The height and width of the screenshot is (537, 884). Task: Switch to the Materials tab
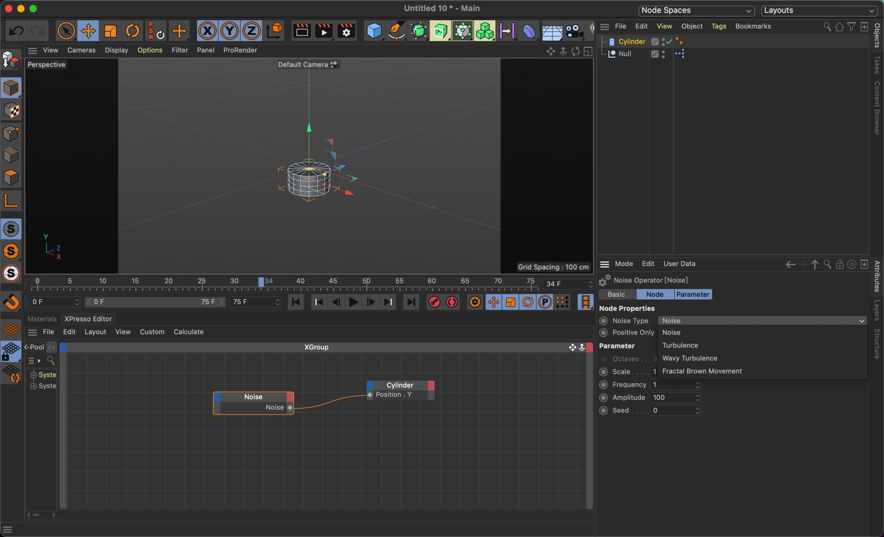click(42, 319)
